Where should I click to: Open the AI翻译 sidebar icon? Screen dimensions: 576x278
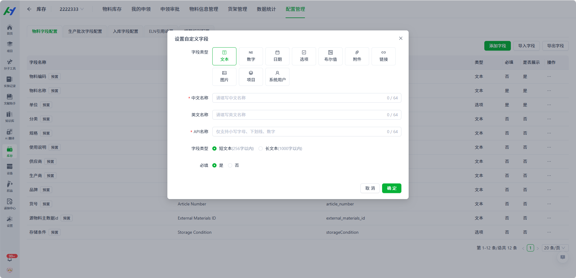(x=9, y=133)
